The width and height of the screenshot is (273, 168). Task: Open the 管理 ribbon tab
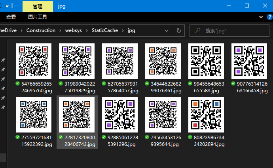(x=38, y=6)
